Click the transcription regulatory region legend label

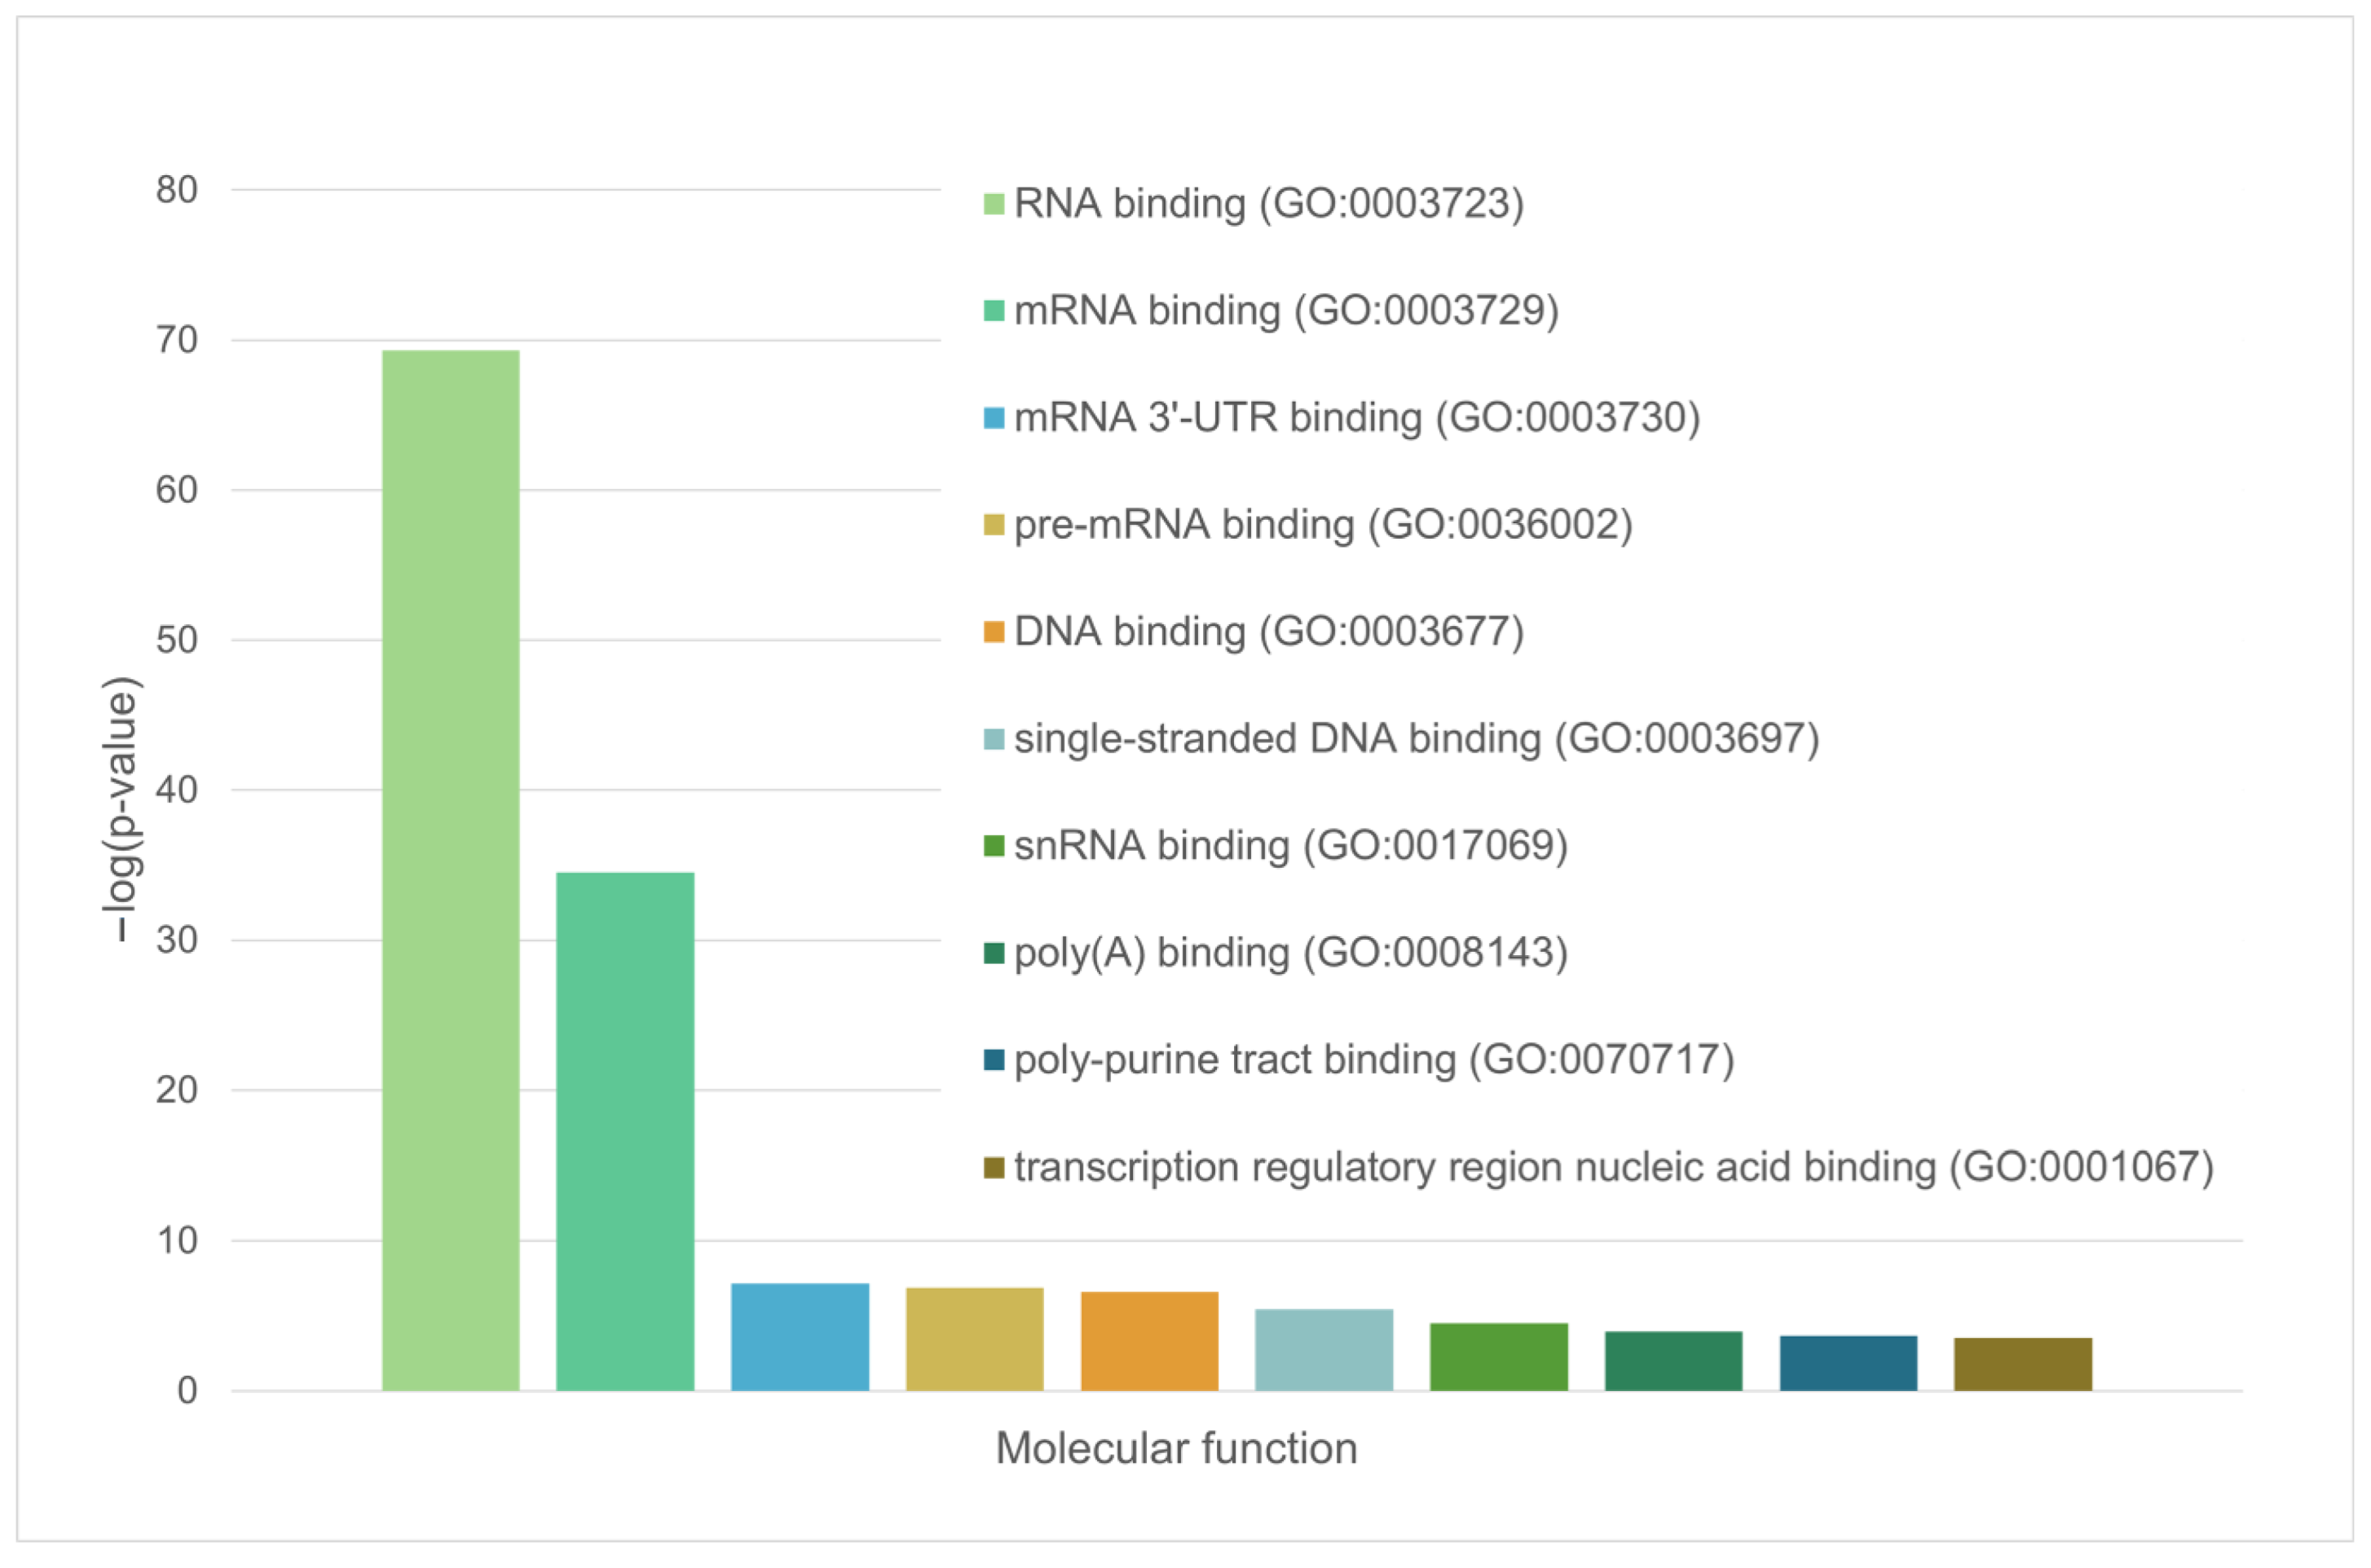tap(1613, 1167)
